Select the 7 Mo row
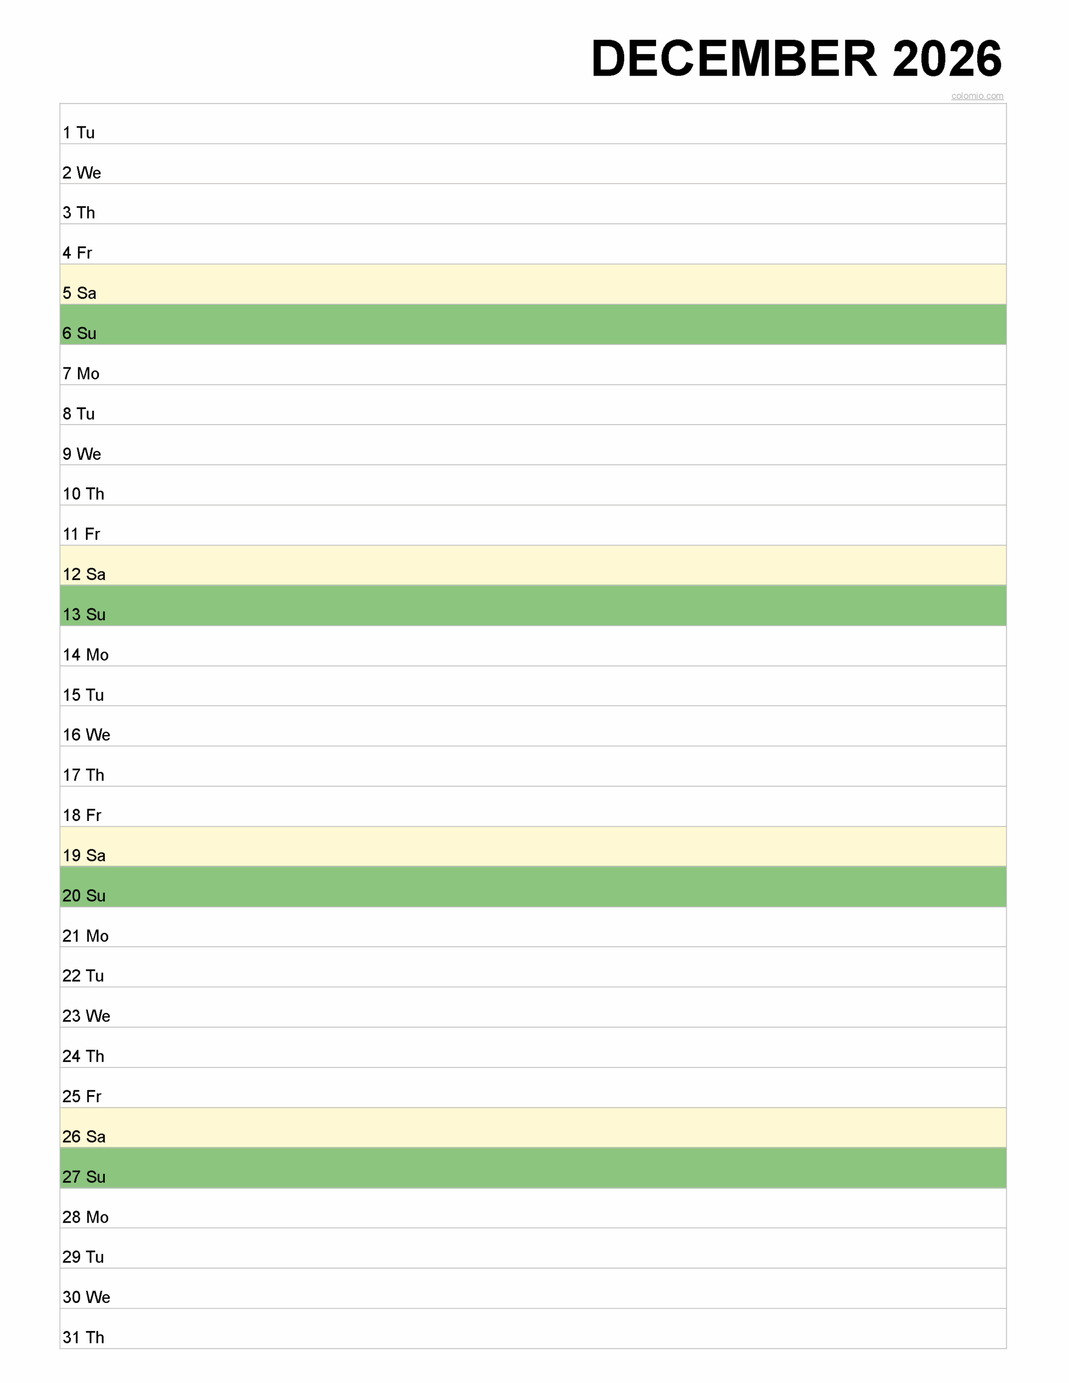The height and width of the screenshot is (1383, 1069). 533,365
